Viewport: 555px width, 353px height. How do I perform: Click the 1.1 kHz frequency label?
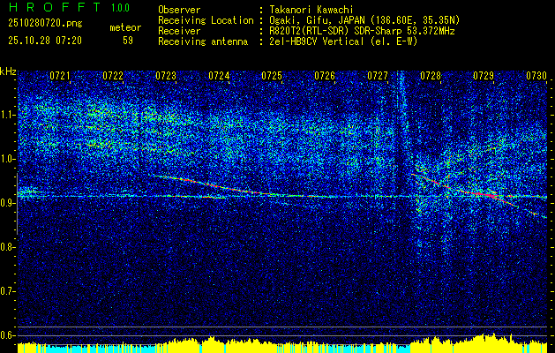coord(6,115)
